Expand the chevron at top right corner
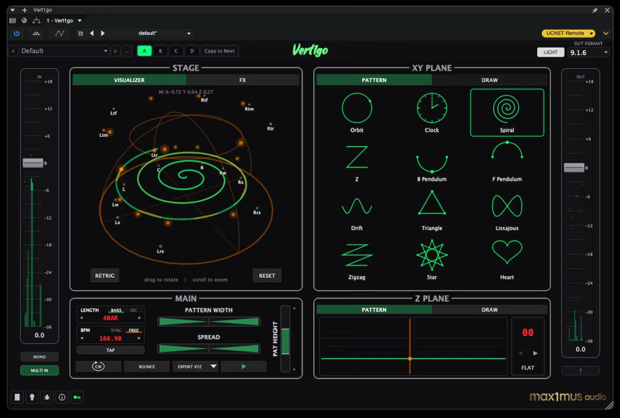620x418 pixels. (606, 33)
